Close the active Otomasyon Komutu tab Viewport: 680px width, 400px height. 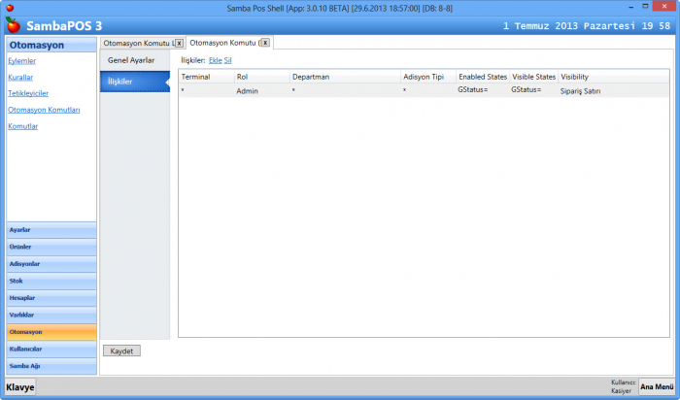pyautogui.click(x=264, y=43)
